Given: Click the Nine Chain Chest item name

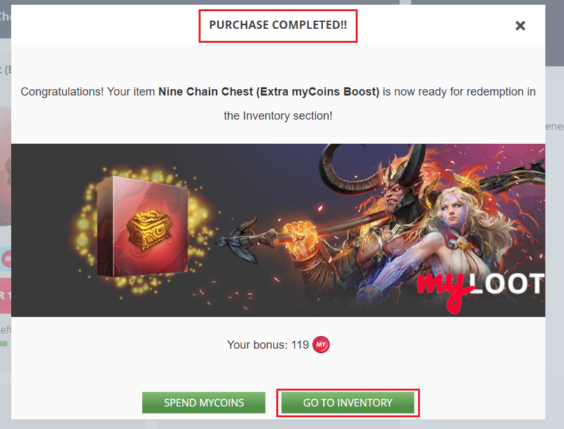Looking at the screenshot, I should click(x=269, y=91).
